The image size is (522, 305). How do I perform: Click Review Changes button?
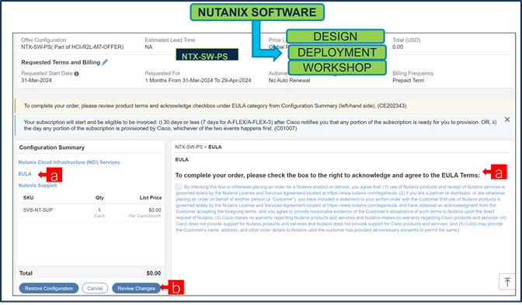pyautogui.click(x=136, y=289)
